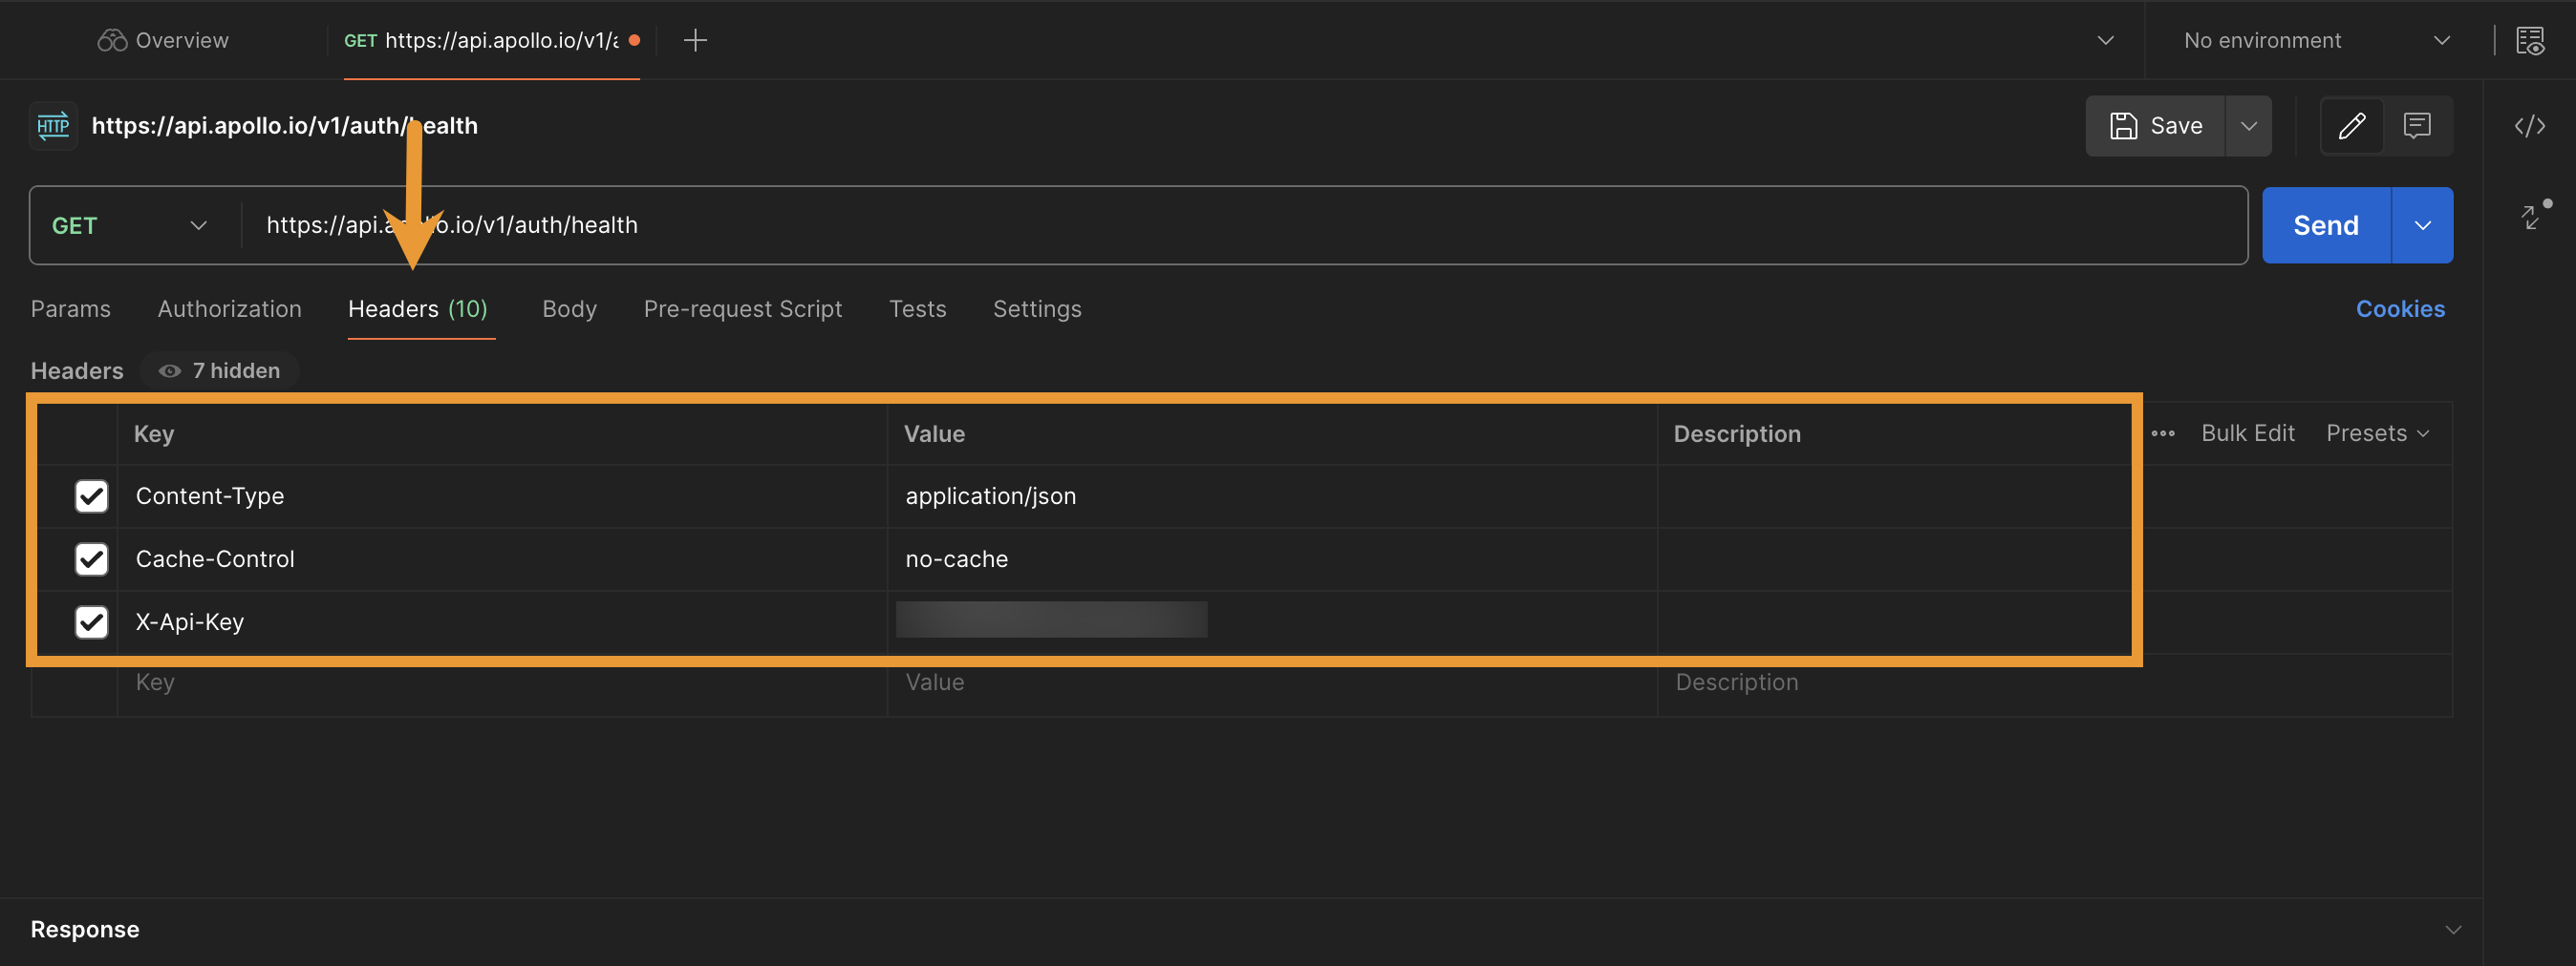Click the Description column header

pos(1737,433)
